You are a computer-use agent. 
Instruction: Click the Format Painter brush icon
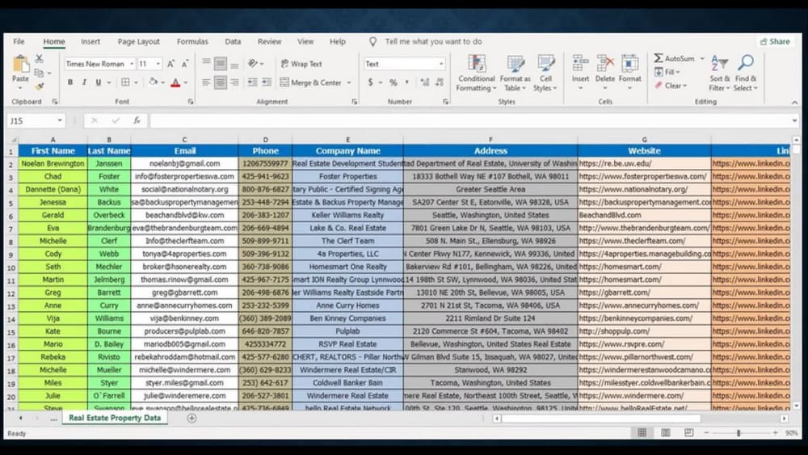pyautogui.click(x=39, y=86)
